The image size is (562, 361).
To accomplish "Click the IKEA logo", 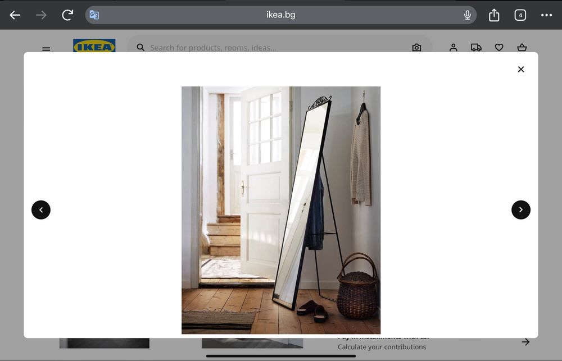I will (x=94, y=45).
